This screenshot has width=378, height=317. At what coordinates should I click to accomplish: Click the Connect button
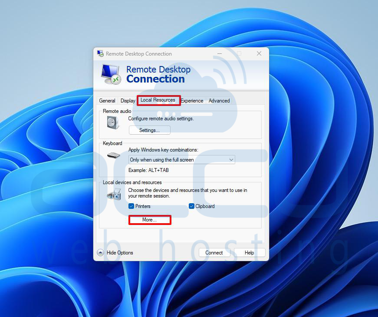[214, 253]
